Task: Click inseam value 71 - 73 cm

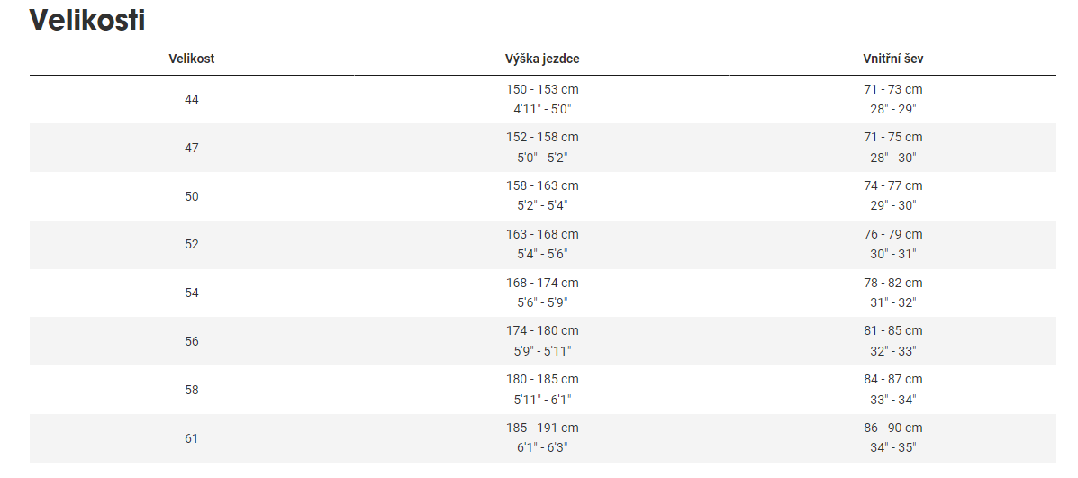Action: [x=892, y=89]
